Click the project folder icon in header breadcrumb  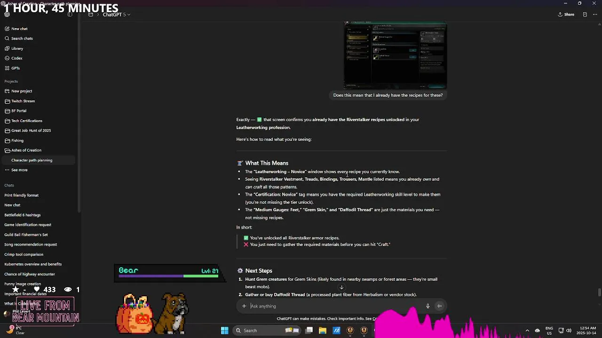pos(91,15)
